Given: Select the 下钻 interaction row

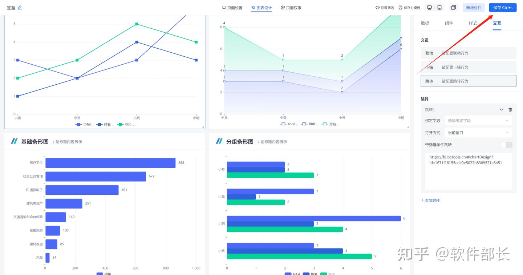Looking at the screenshot, I should [x=469, y=67].
